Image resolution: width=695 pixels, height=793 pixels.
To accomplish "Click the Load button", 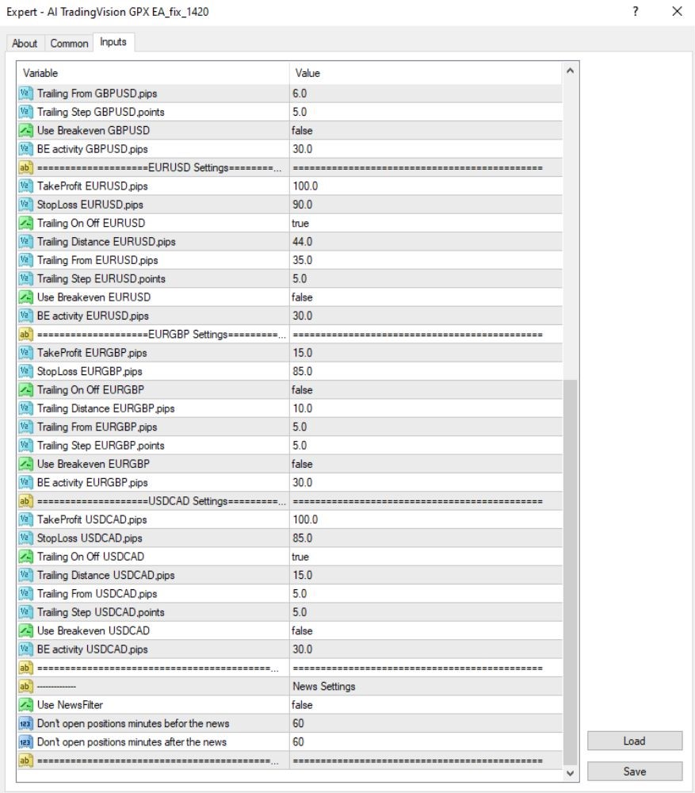I will click(634, 741).
